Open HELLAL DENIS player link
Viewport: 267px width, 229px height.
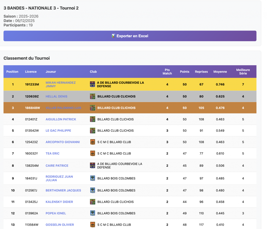click(x=56, y=97)
